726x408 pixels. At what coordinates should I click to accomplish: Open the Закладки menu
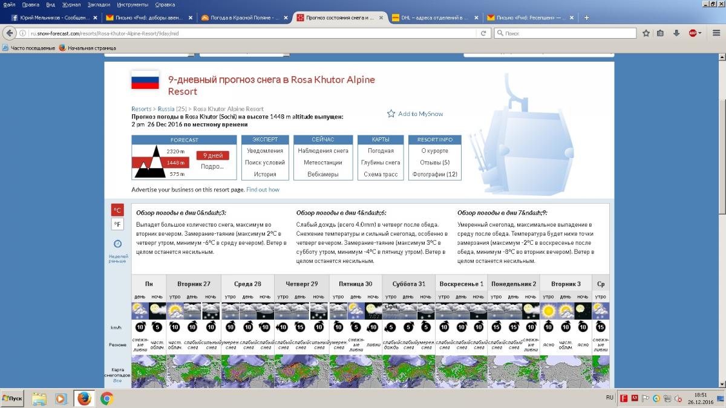[x=99, y=4]
